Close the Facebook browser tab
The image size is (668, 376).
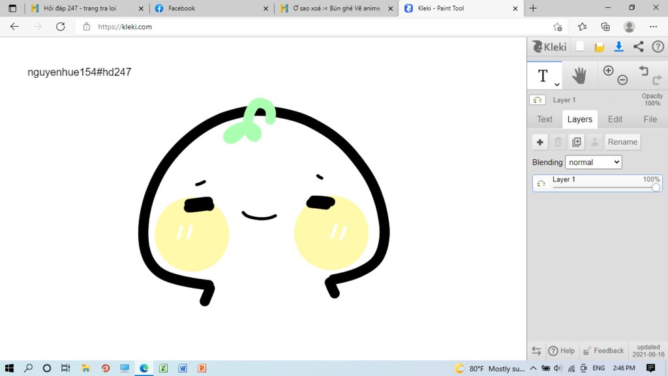click(x=266, y=8)
